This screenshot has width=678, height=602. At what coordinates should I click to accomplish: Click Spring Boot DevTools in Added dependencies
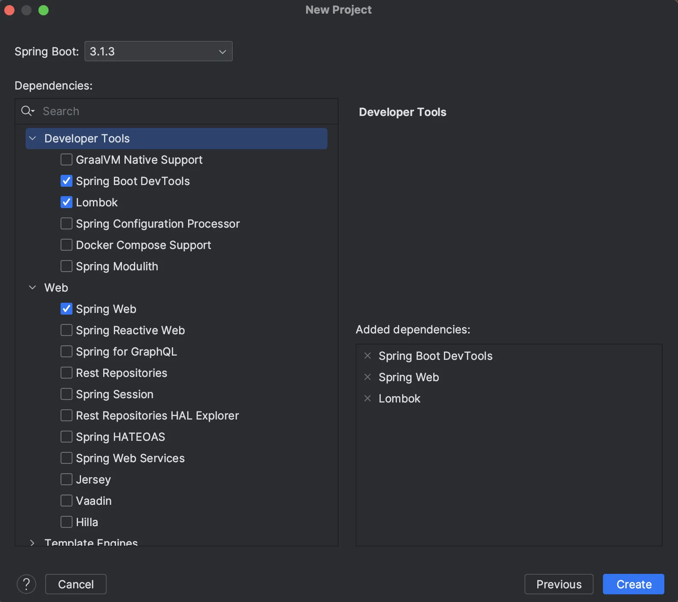tap(436, 356)
